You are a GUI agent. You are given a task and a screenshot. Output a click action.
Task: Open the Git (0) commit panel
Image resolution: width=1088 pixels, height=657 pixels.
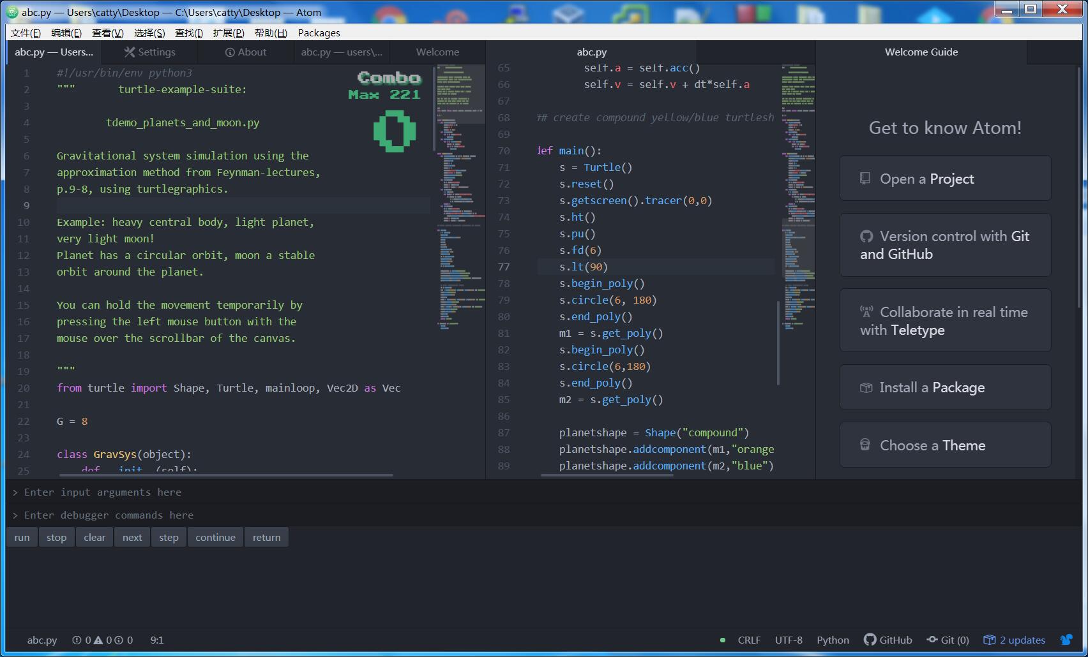click(x=948, y=640)
